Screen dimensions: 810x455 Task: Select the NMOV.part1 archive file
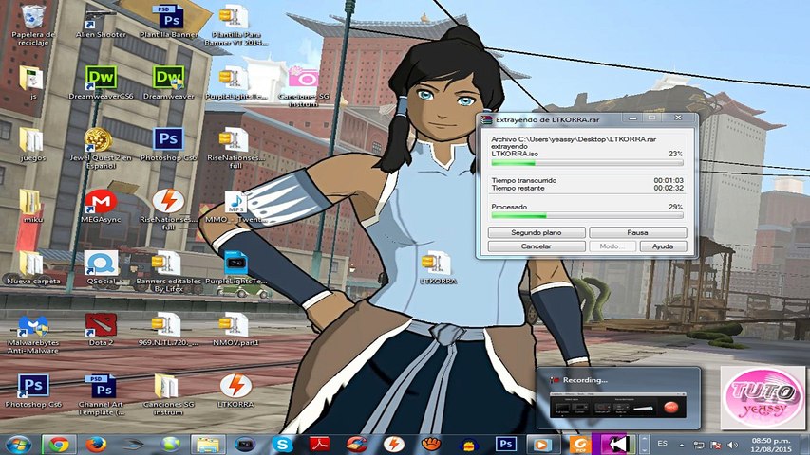pyautogui.click(x=235, y=329)
